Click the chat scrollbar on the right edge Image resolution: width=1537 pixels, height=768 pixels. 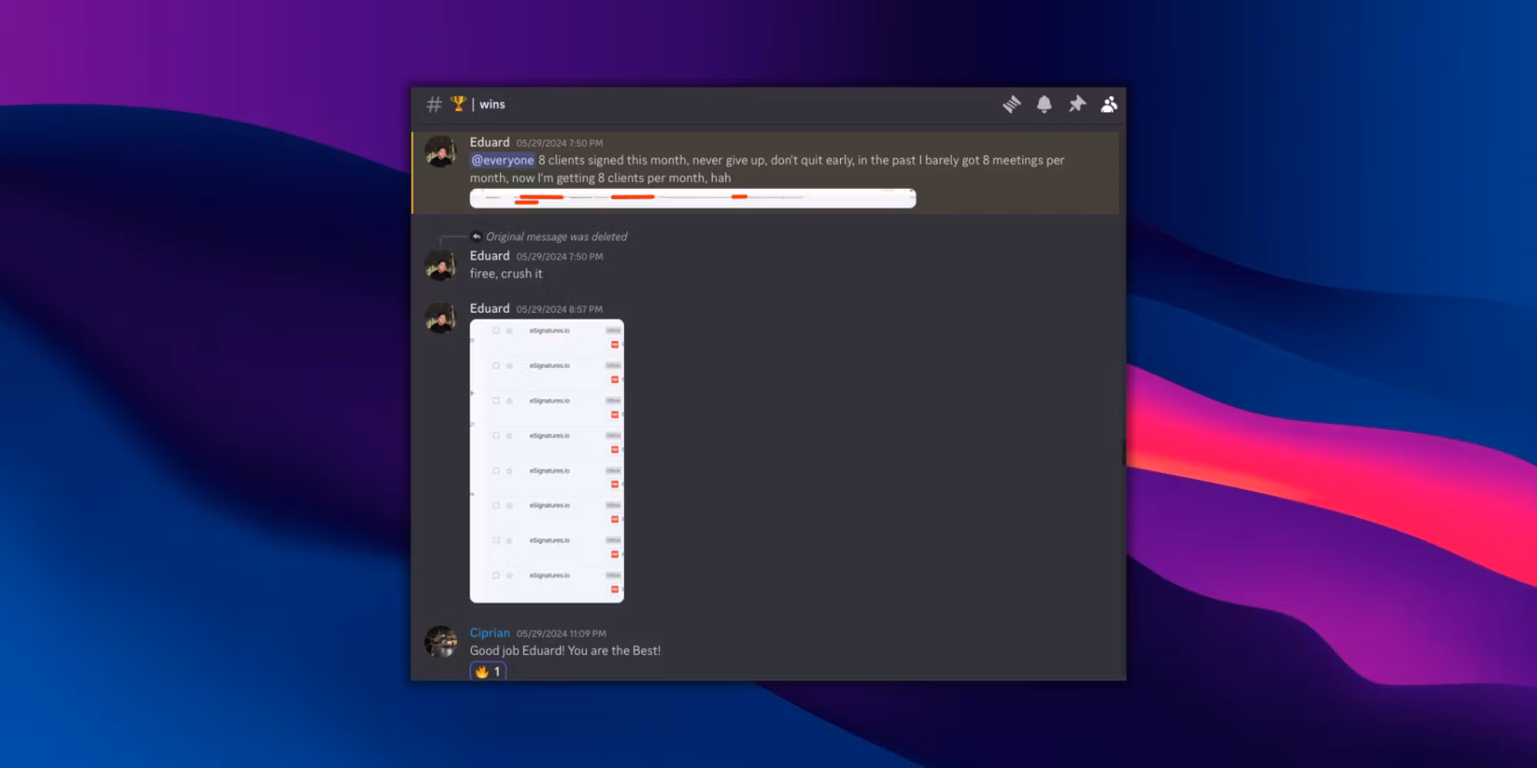tap(1123, 452)
